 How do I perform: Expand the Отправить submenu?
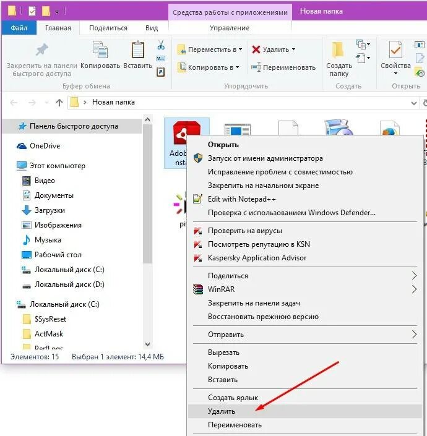(305, 335)
